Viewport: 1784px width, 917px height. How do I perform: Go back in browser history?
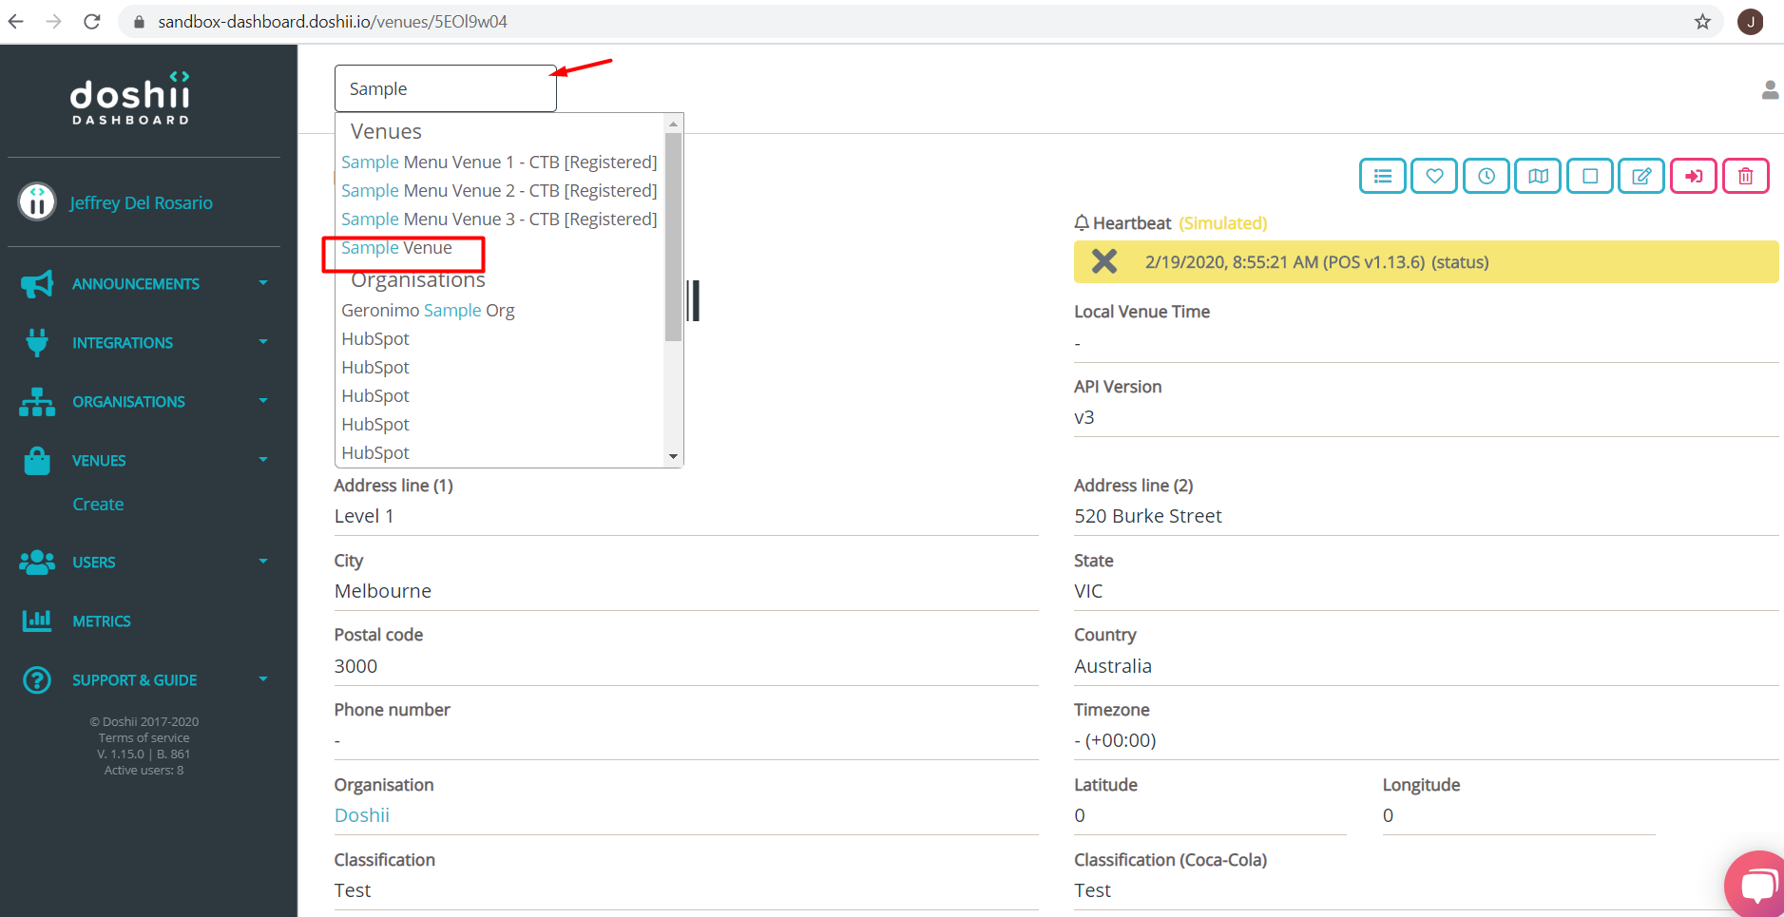tap(16, 21)
